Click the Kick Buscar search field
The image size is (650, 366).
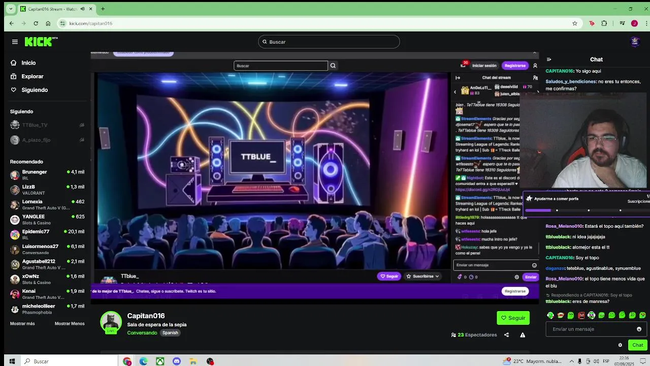click(329, 42)
